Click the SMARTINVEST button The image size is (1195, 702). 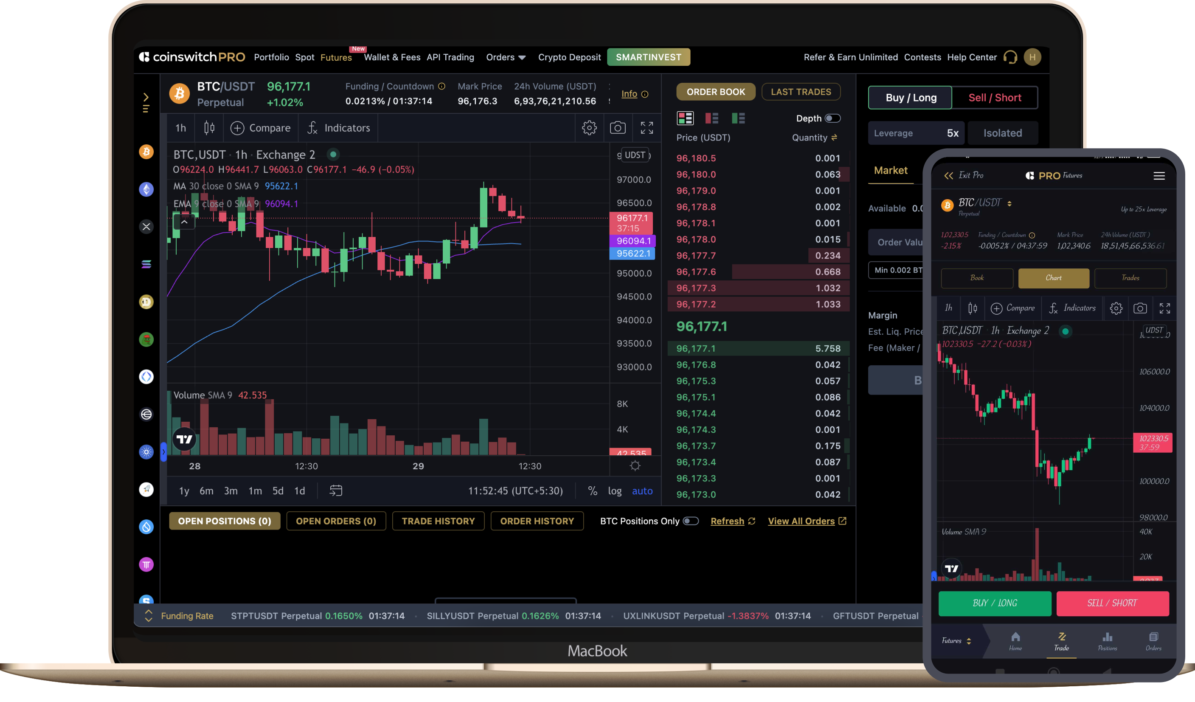click(x=648, y=57)
